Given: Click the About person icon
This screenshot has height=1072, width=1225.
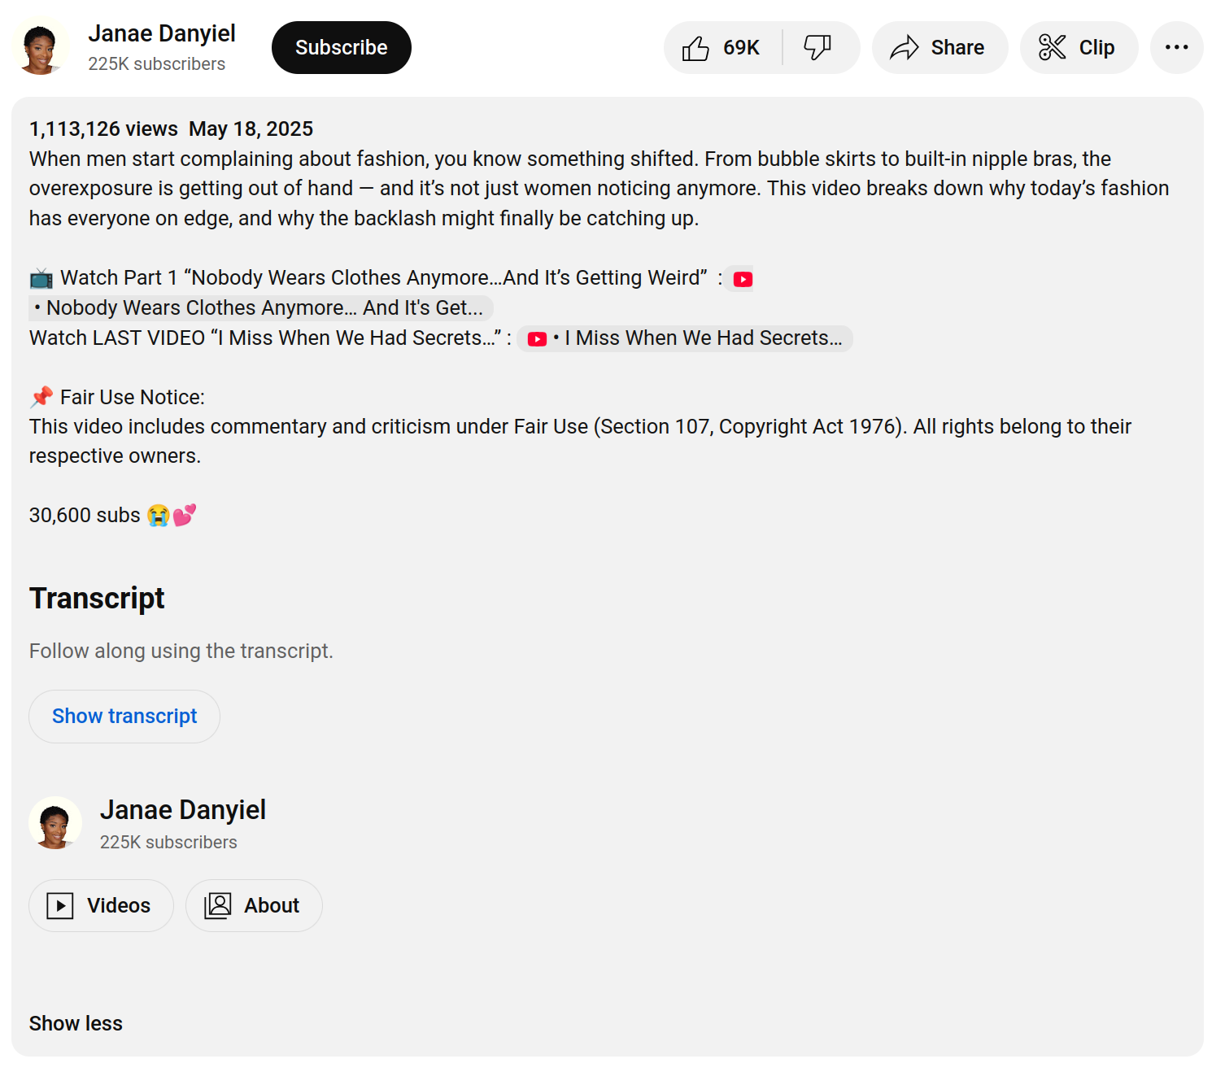Looking at the screenshot, I should click(218, 905).
